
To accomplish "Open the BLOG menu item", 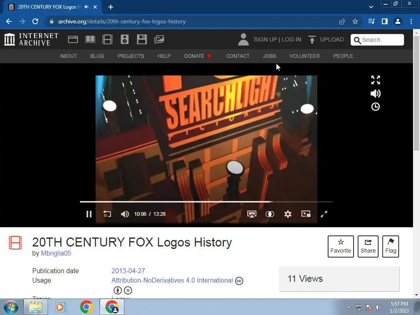I will [x=97, y=56].
